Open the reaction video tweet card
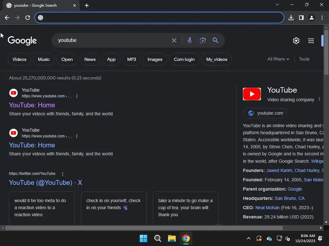The height and width of the screenshot is (246, 329). coord(41,208)
